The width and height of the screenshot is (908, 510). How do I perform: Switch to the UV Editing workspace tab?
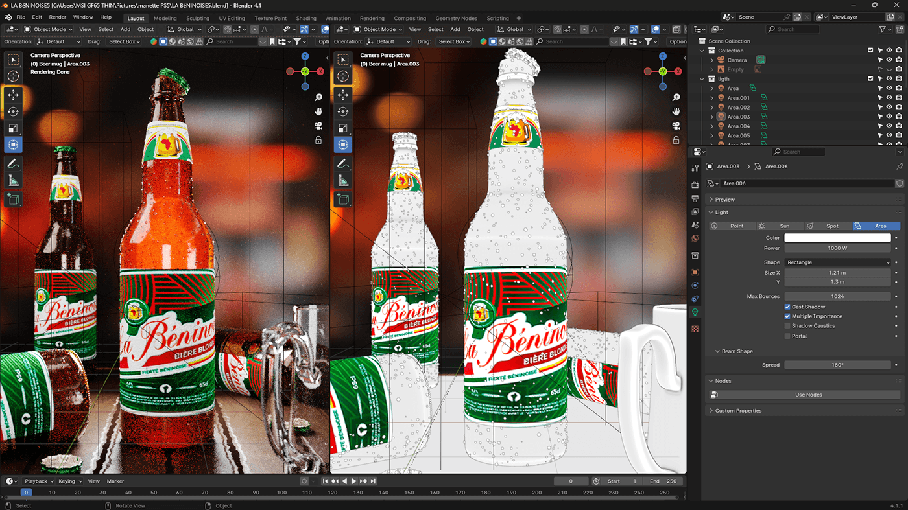232,18
